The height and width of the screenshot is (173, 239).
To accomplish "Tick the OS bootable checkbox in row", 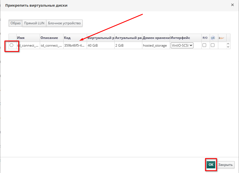I will coord(213,45).
